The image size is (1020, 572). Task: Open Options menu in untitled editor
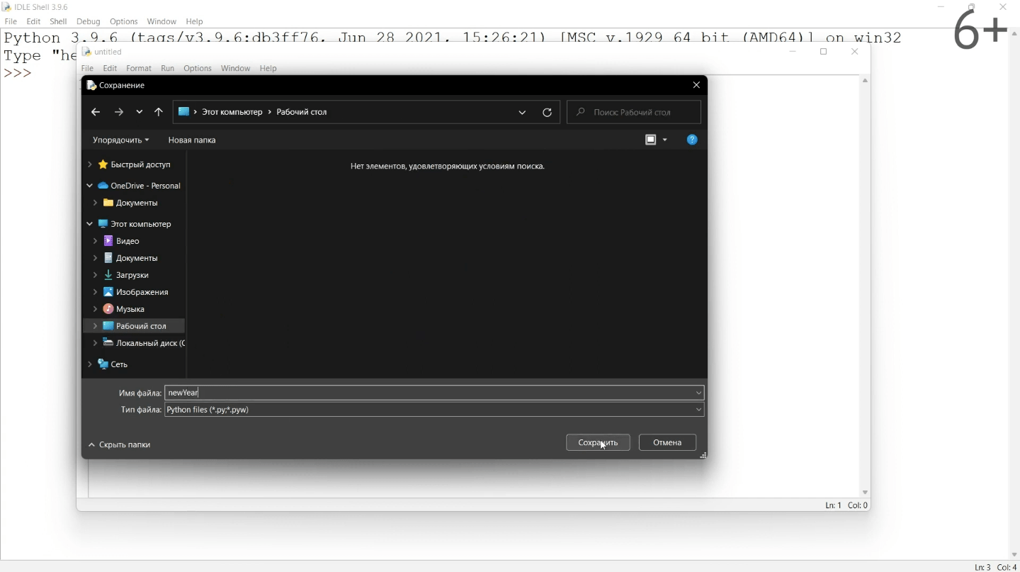click(198, 69)
